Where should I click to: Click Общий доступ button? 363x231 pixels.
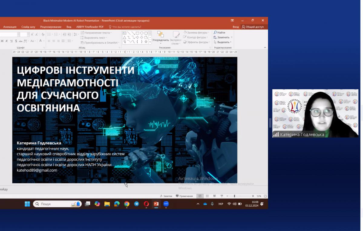point(253,27)
